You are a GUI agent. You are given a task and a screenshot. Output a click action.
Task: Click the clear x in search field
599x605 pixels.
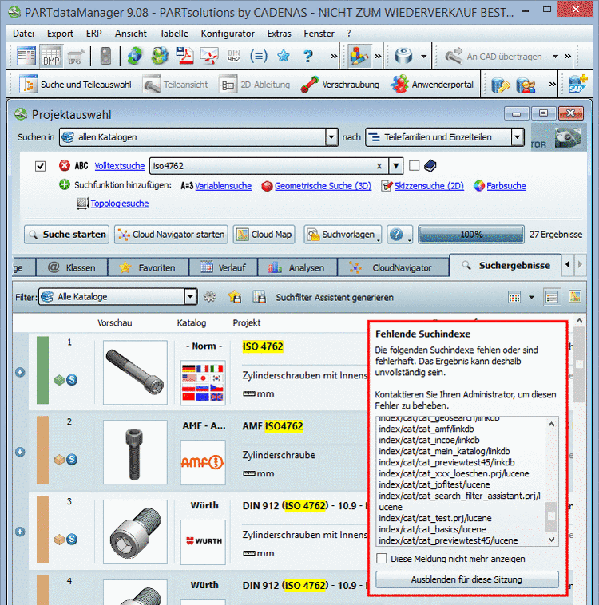point(379,166)
